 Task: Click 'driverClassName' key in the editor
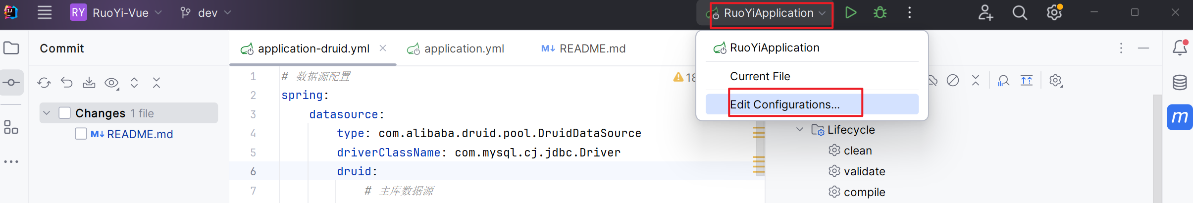click(x=388, y=152)
